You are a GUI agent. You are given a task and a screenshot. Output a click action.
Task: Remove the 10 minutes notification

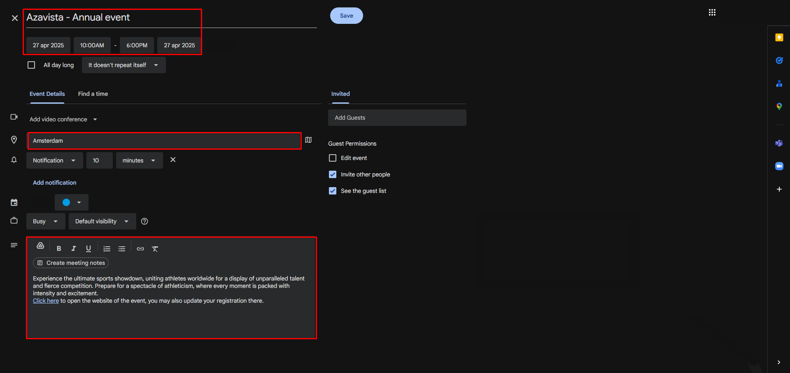click(173, 160)
